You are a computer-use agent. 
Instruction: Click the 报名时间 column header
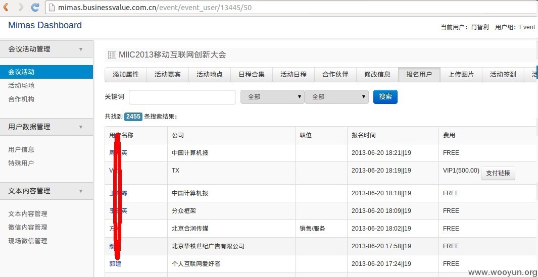click(x=363, y=135)
